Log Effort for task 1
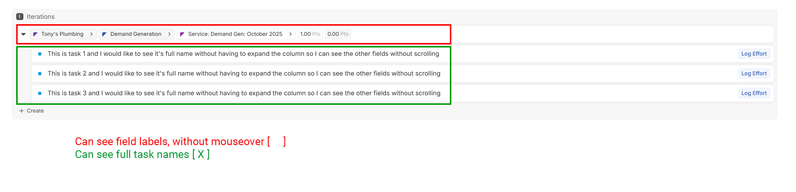This screenshot has height=192, width=796. pyautogui.click(x=754, y=54)
